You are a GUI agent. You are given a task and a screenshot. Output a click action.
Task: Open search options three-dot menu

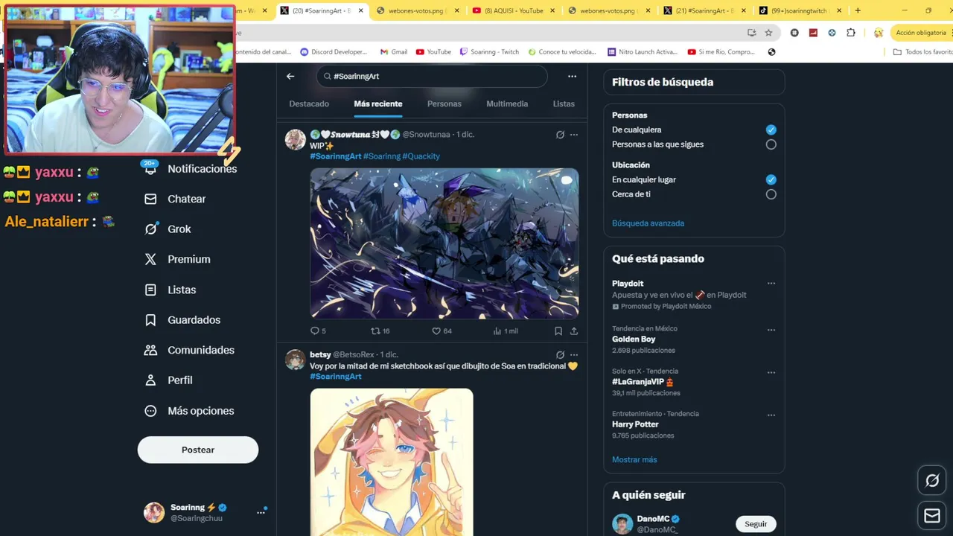(572, 76)
